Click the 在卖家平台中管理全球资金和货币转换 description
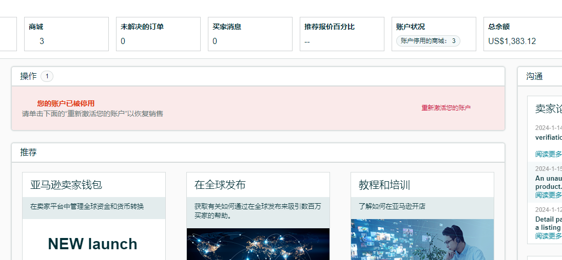Viewport: 562px width, 260px height. coord(87,207)
